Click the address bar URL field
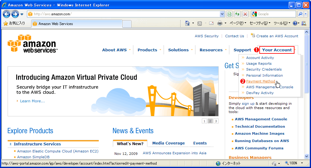This screenshot has height=168, width=311. (123, 14)
